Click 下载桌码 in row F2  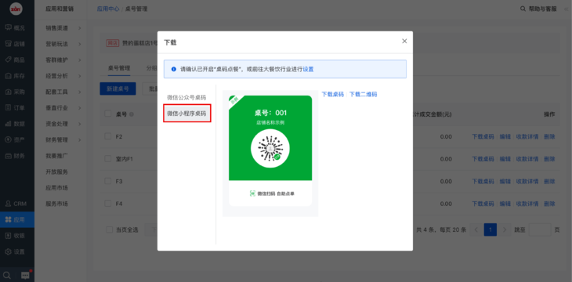point(483,137)
